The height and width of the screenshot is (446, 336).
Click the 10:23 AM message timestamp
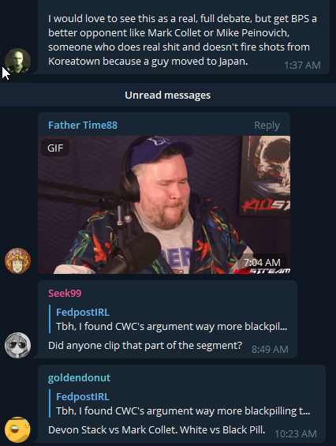pyautogui.click(x=296, y=434)
